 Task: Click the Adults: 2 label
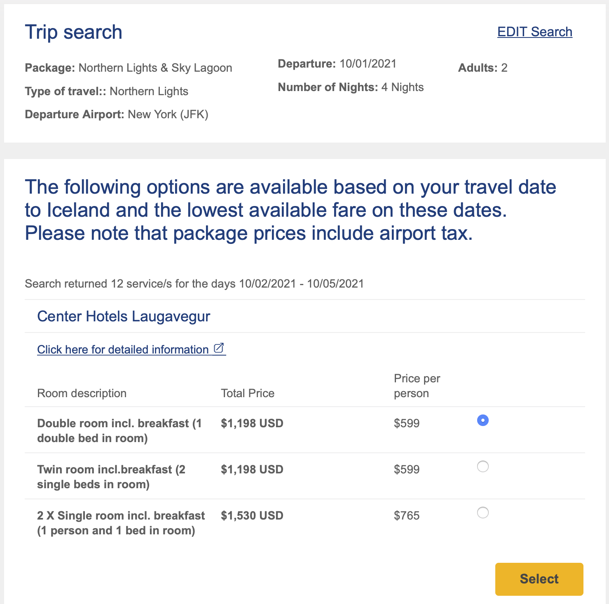[x=483, y=68]
